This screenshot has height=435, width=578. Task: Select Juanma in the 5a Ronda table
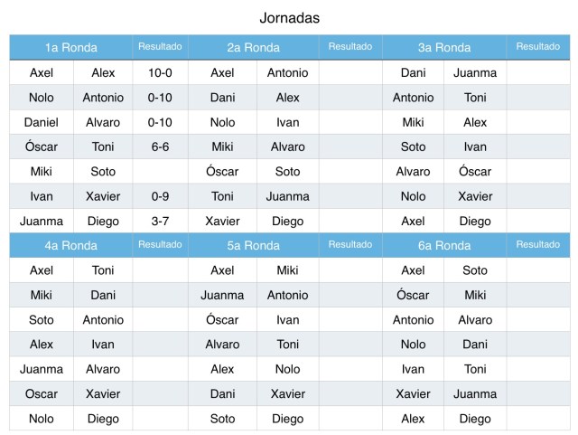coord(222,295)
